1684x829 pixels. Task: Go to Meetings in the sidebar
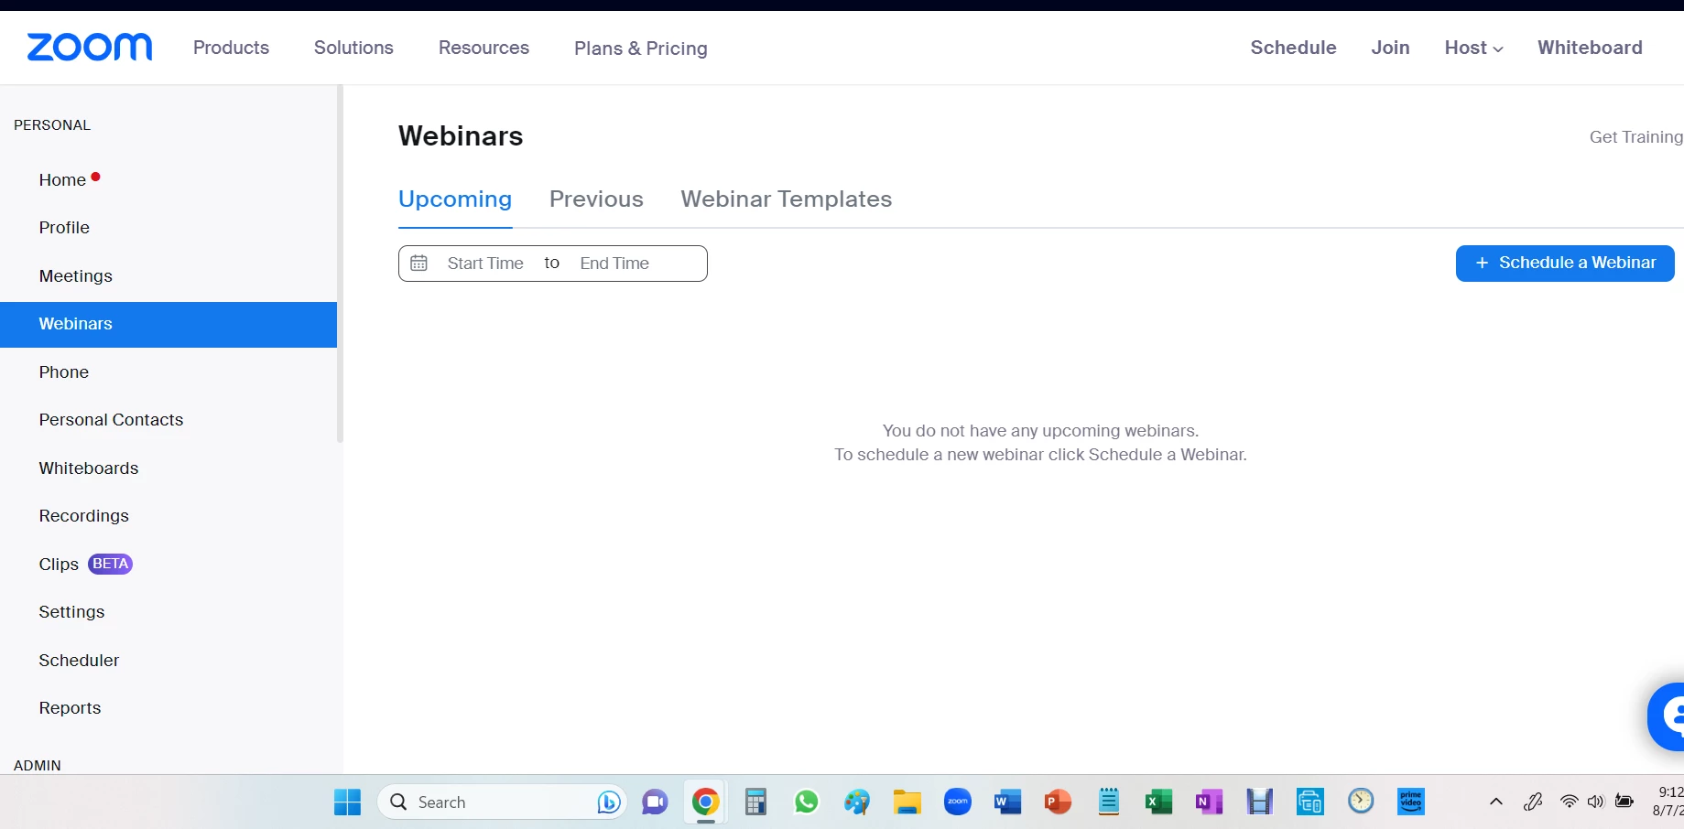75,276
